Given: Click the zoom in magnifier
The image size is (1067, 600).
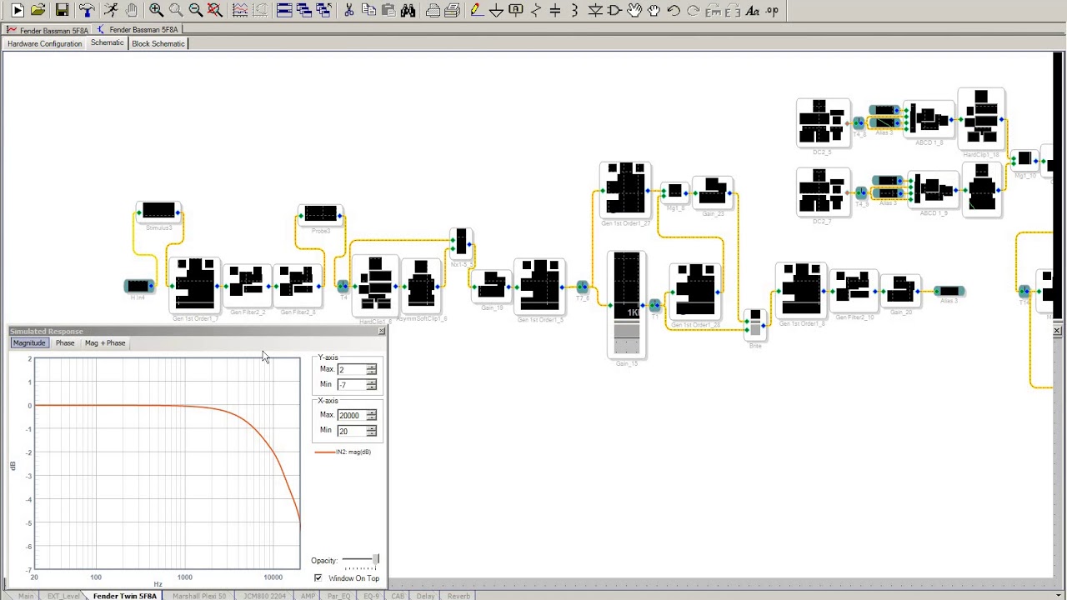Looking at the screenshot, I should coord(156,10).
